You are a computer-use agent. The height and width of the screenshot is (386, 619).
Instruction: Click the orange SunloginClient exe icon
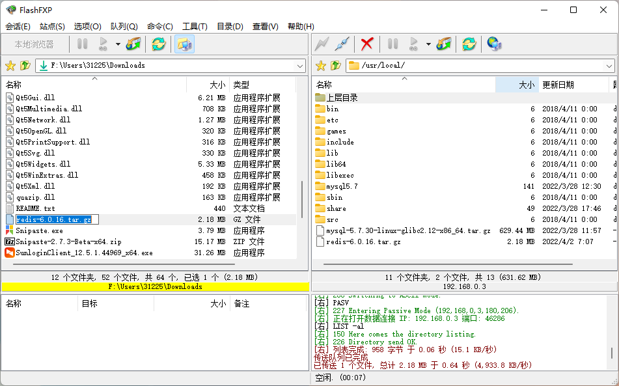click(10, 253)
